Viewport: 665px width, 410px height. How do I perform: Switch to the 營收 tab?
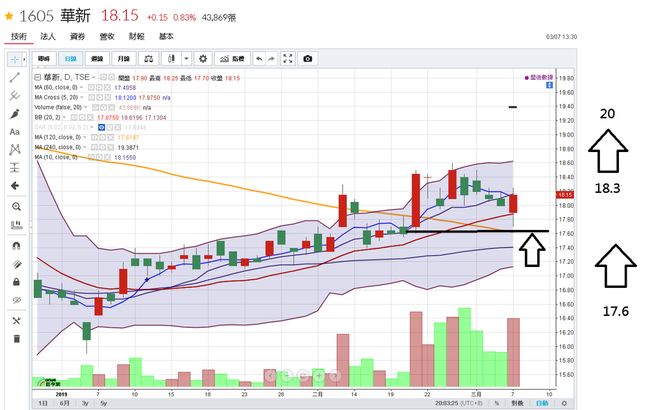click(107, 36)
